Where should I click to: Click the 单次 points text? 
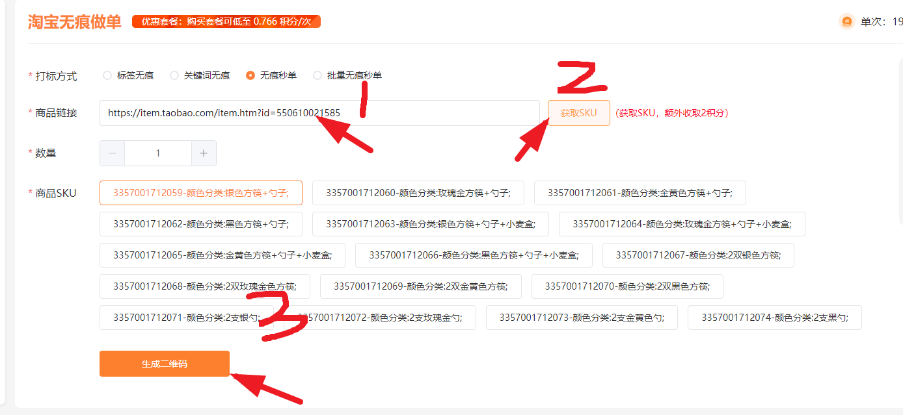coord(882,21)
